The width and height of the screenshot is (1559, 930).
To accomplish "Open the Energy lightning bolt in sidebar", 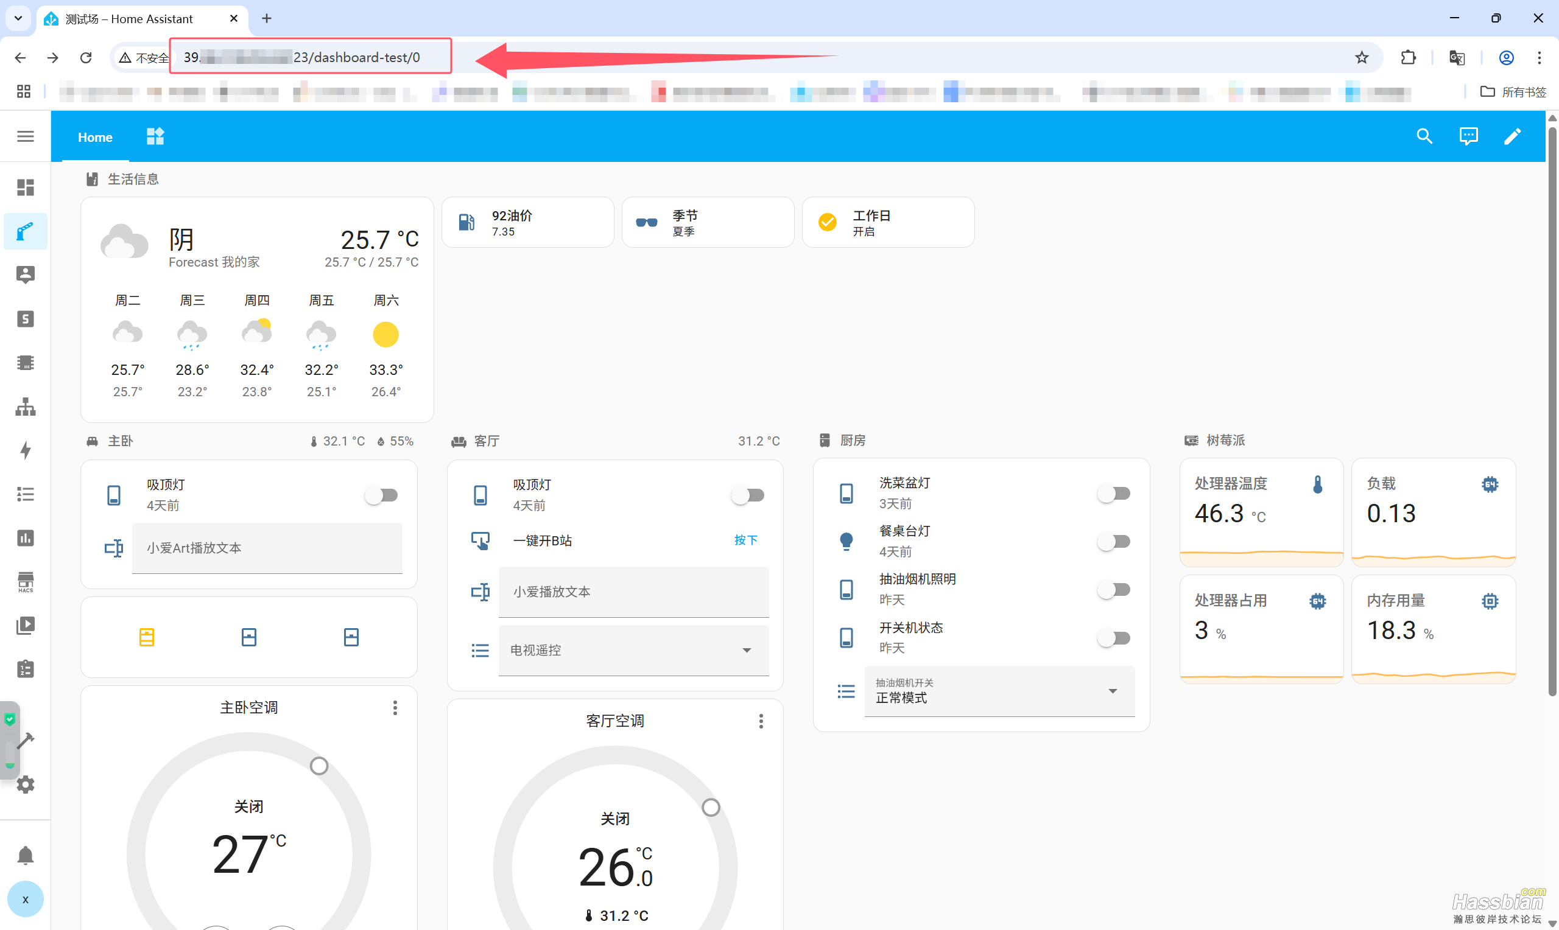I will tap(25, 450).
